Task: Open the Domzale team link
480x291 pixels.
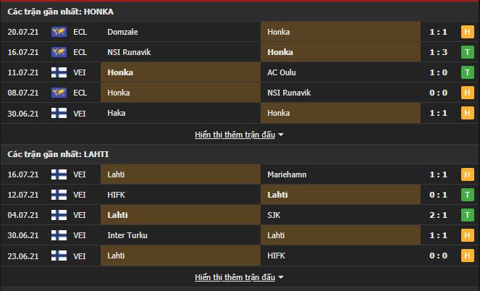Action: [x=122, y=32]
